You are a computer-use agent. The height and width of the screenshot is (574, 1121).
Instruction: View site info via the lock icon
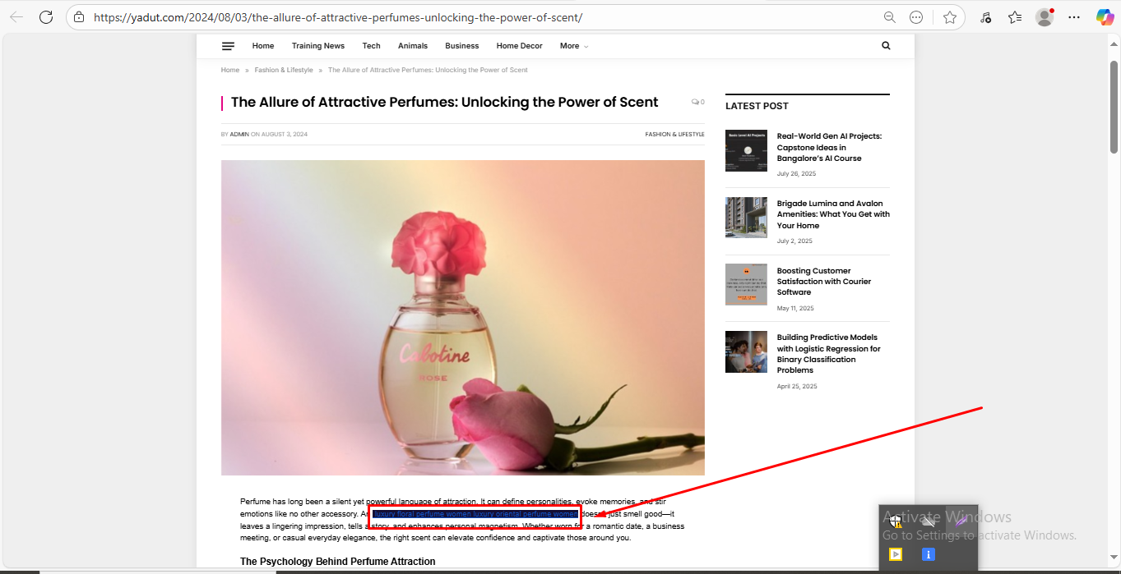[79, 17]
